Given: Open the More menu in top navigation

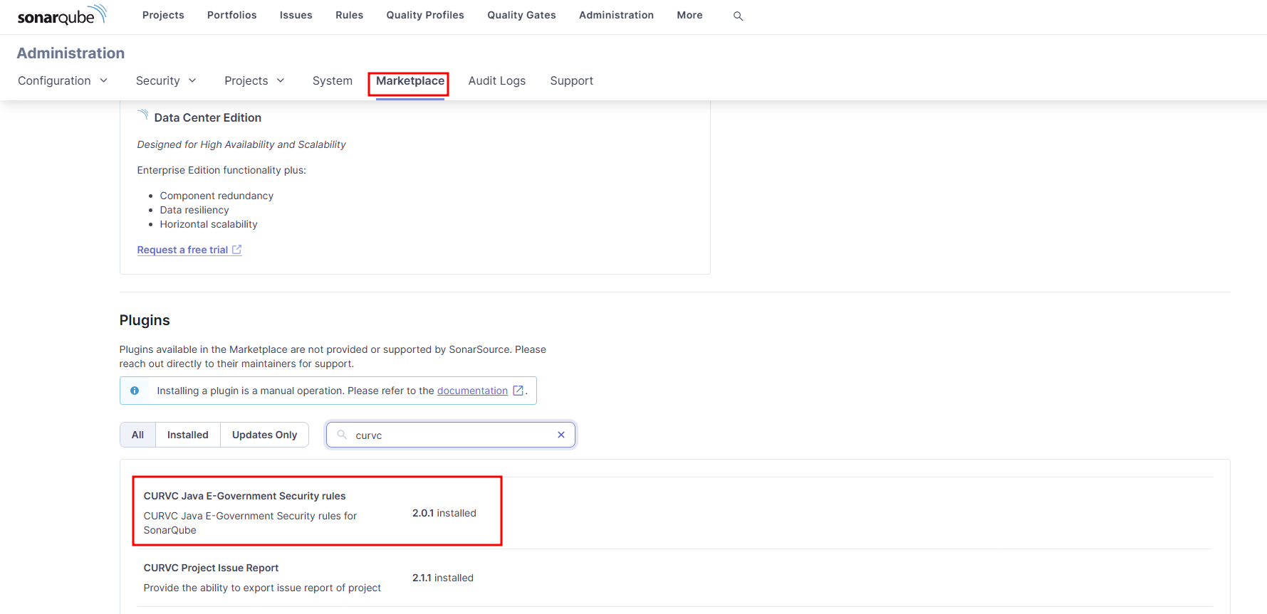Looking at the screenshot, I should [x=689, y=15].
